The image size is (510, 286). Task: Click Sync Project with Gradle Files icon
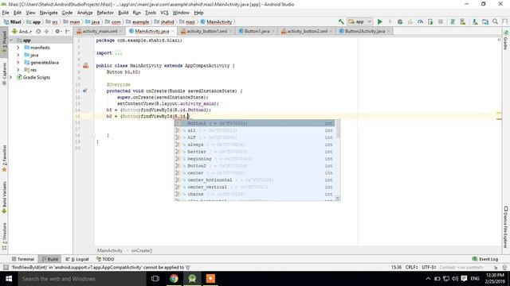coord(452,21)
